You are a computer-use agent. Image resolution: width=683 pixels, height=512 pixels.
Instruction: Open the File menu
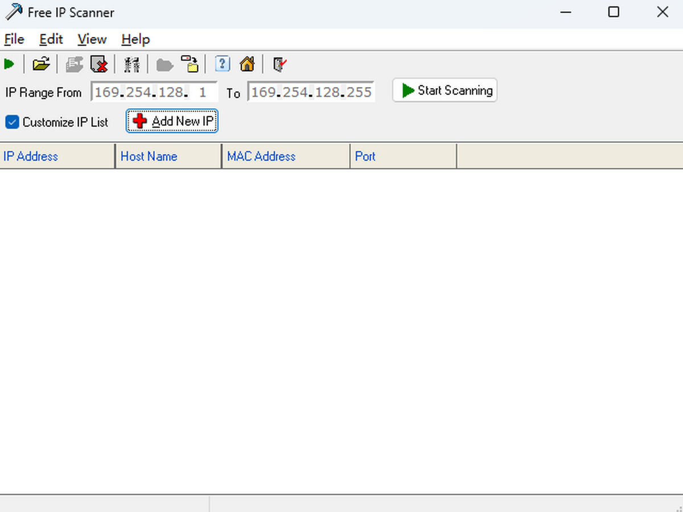(x=14, y=39)
